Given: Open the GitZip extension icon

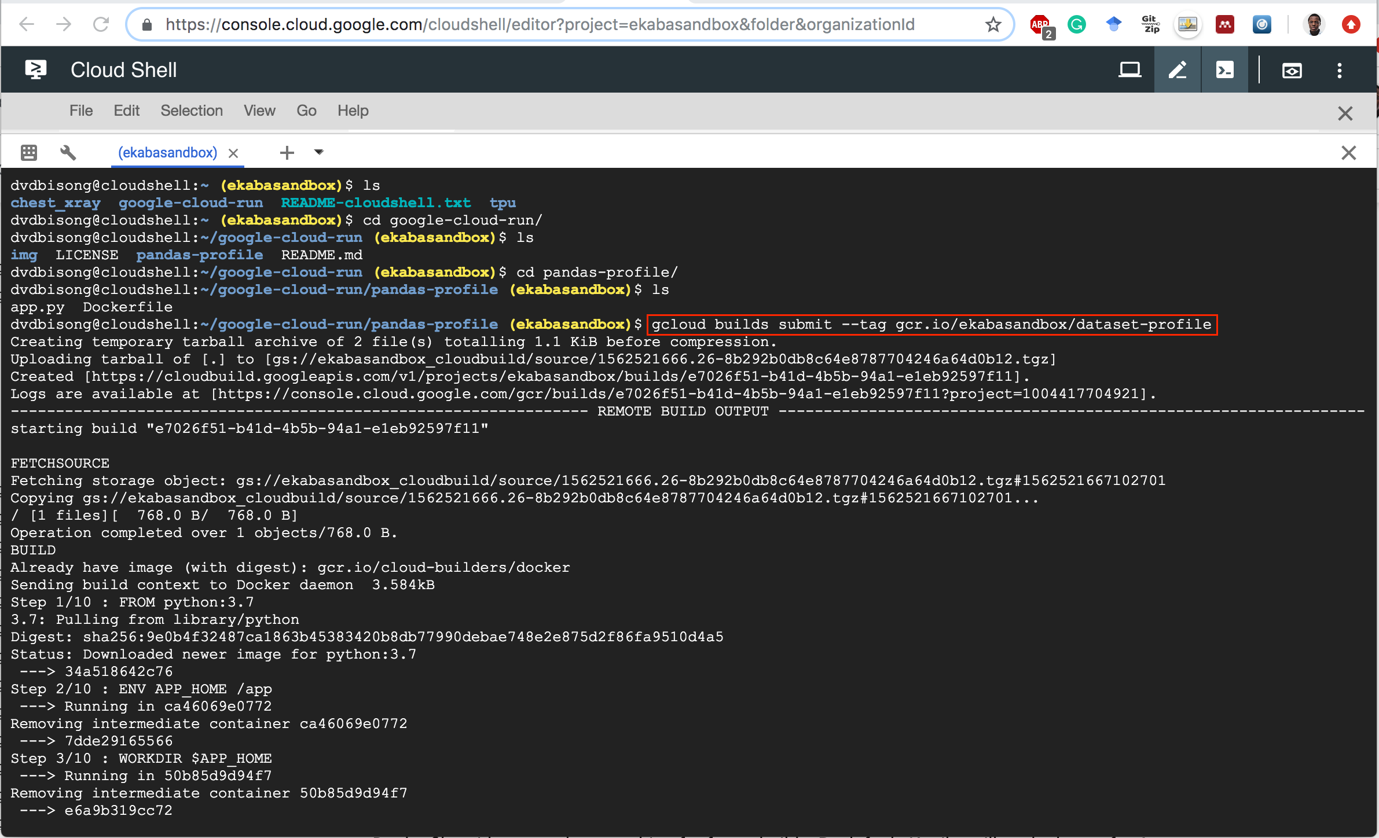Looking at the screenshot, I should (1150, 24).
